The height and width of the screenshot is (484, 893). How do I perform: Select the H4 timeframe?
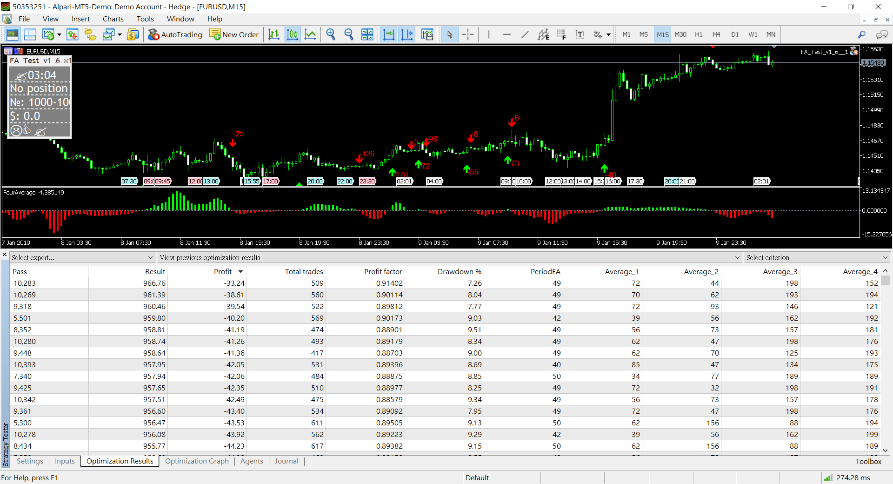716,34
